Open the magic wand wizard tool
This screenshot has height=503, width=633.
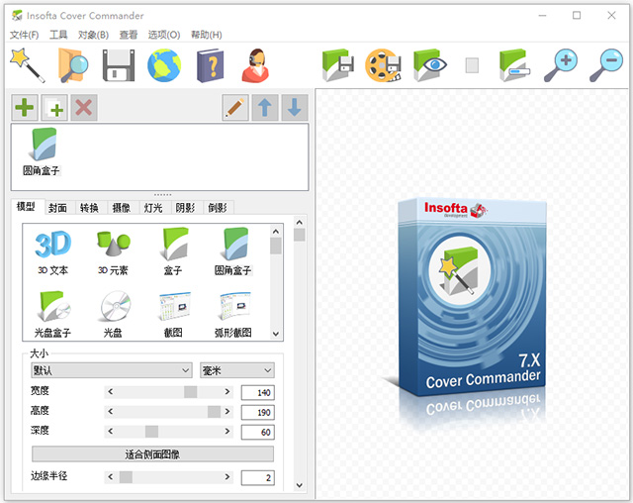pyautogui.click(x=28, y=65)
